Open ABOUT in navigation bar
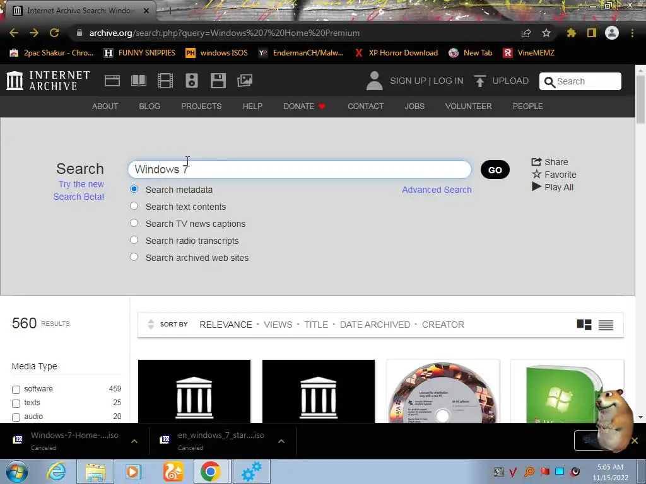 click(105, 106)
